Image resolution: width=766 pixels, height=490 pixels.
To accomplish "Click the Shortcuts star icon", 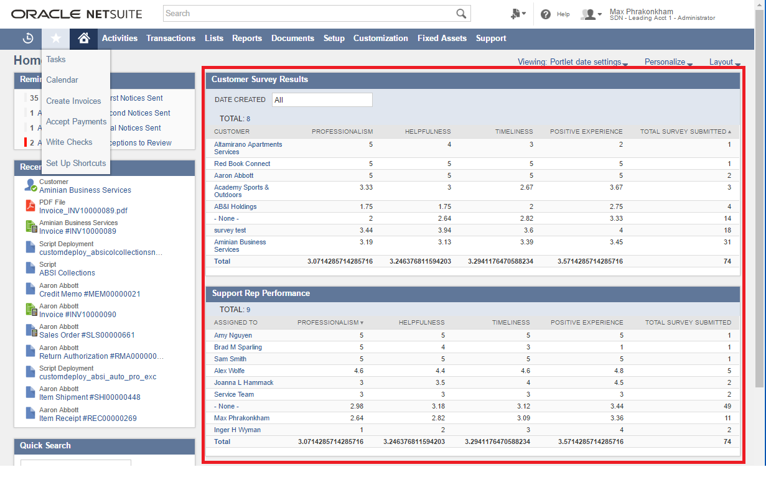I will point(56,39).
